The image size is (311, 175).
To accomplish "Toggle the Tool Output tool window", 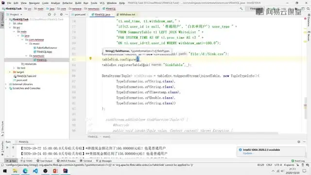I will click(44, 161).
